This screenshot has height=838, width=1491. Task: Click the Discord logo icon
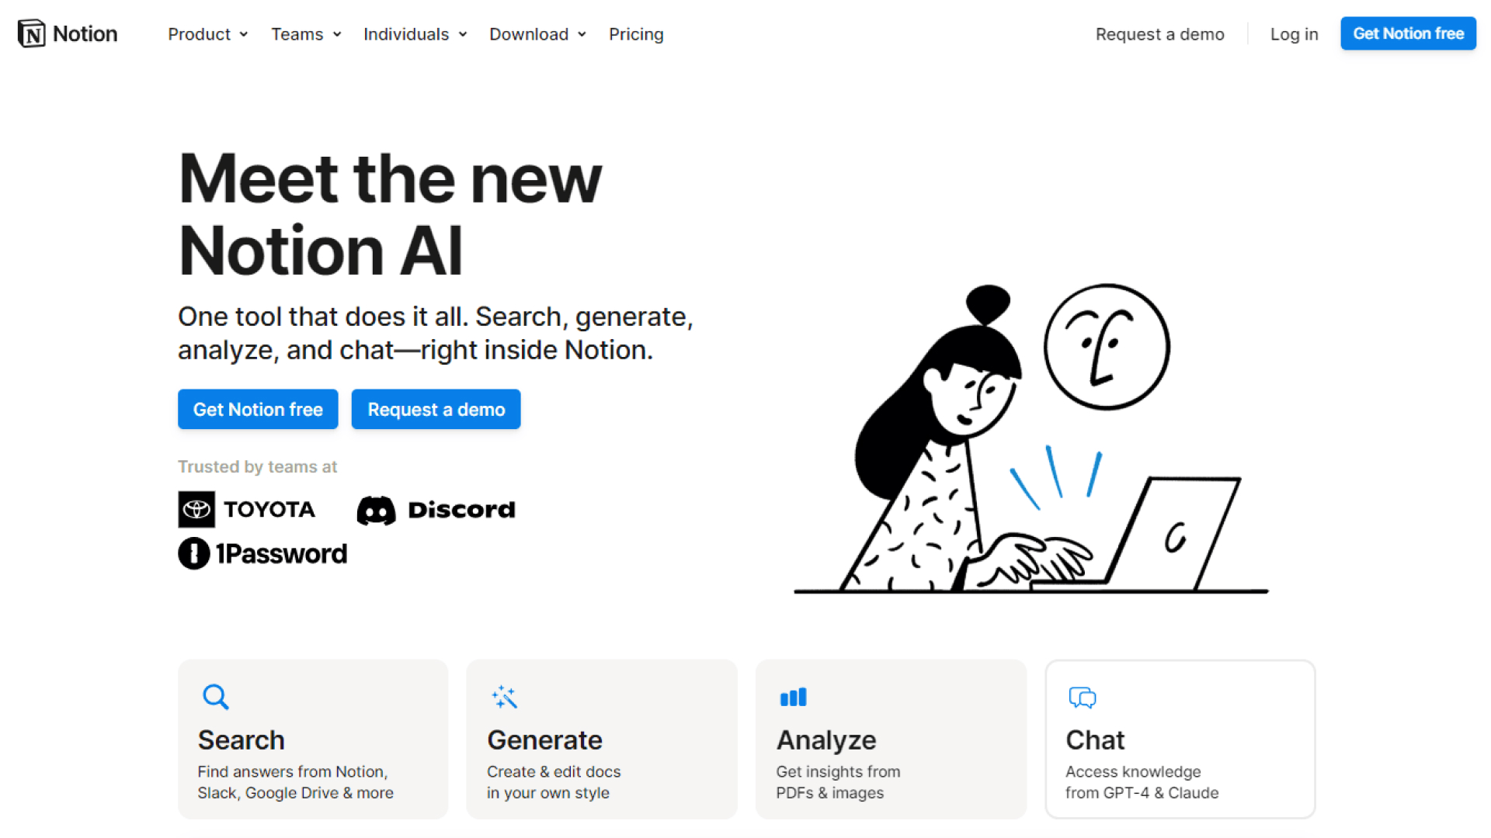(377, 510)
